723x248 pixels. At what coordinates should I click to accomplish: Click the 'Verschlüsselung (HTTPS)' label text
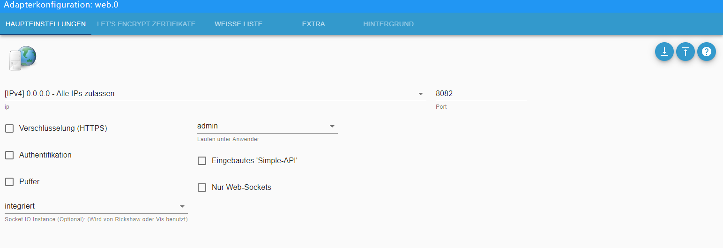tap(63, 128)
